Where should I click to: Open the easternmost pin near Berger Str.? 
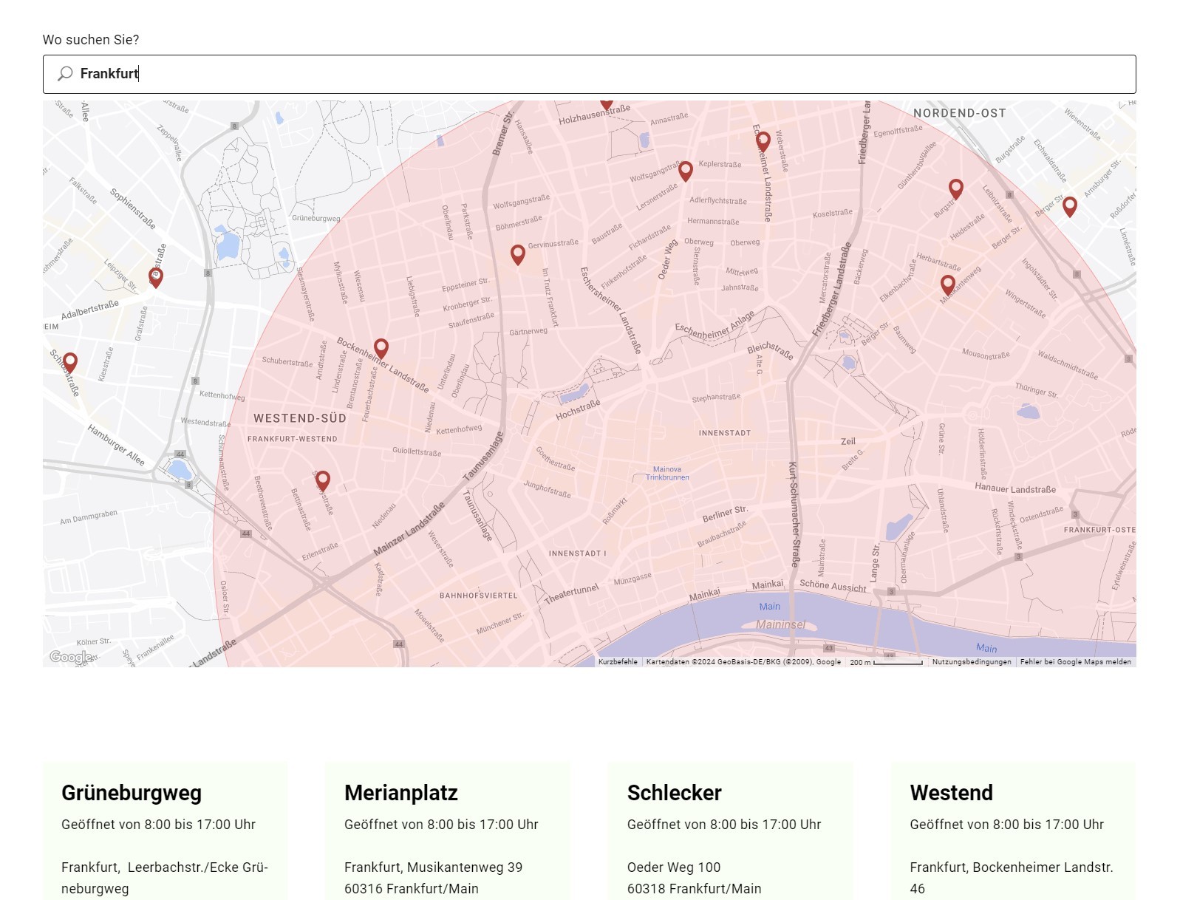click(x=1070, y=206)
